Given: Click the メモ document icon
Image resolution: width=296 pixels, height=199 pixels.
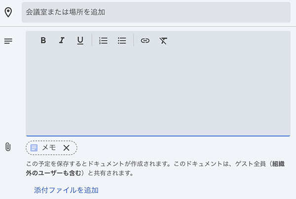Looking at the screenshot, I should click(x=34, y=148).
